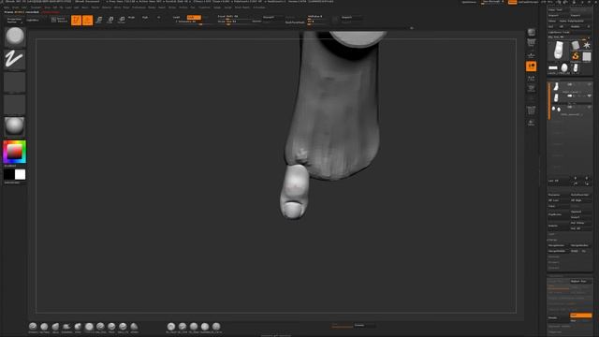Viewport: 599px width, 337px height.
Task: Expand the Merge section in Tool panel
Action: point(553,240)
